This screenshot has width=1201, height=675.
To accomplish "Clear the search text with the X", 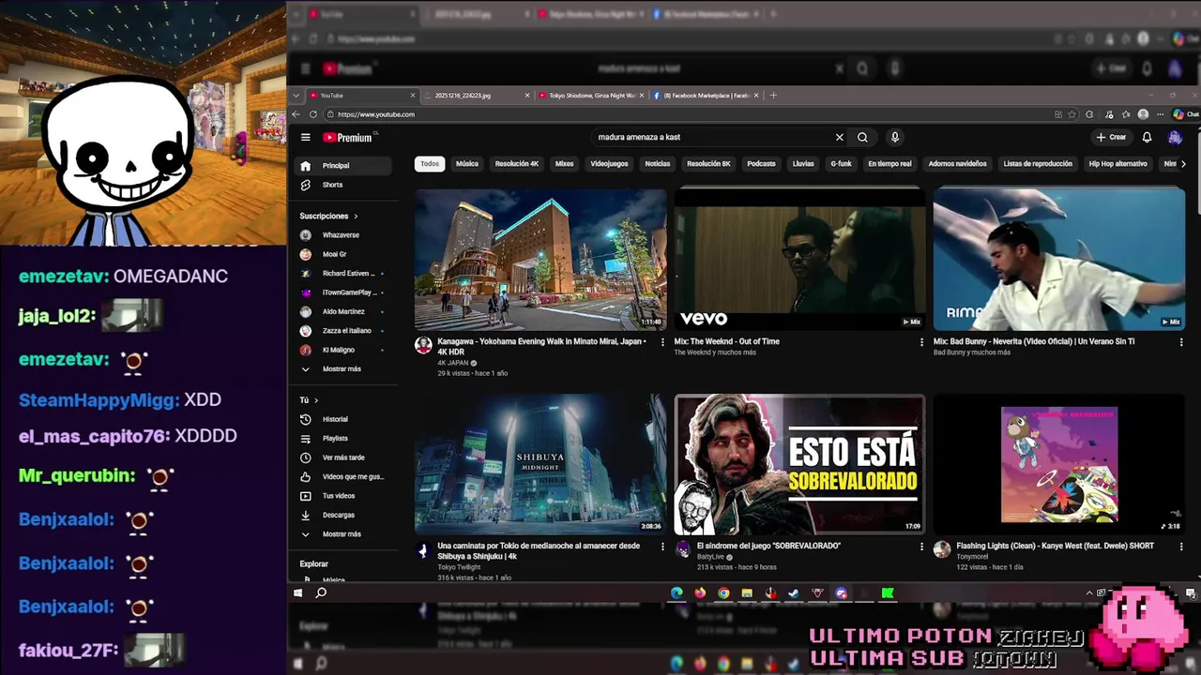I will click(x=840, y=137).
